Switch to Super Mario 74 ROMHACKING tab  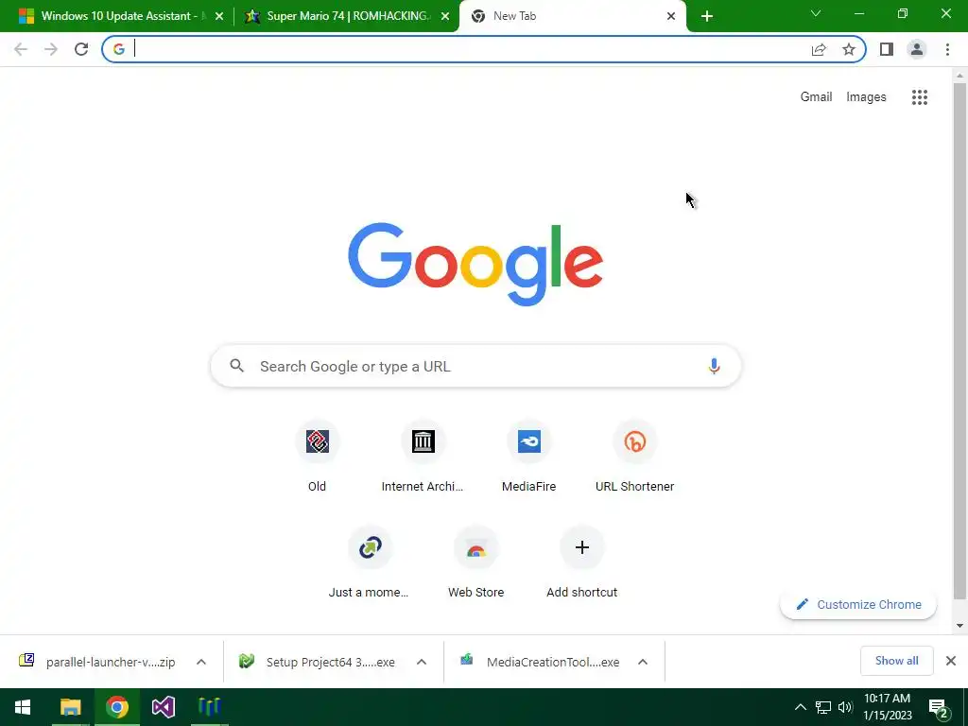(x=346, y=17)
